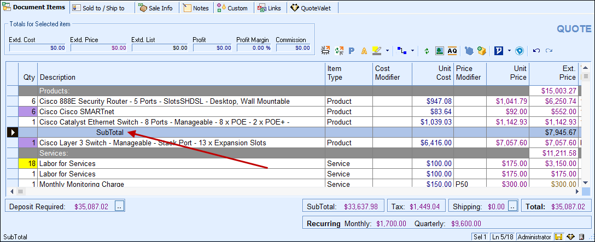Image resolution: width=595 pixels, height=242 pixels.
Task: Click the highlight color marker icon
Action: point(376,51)
